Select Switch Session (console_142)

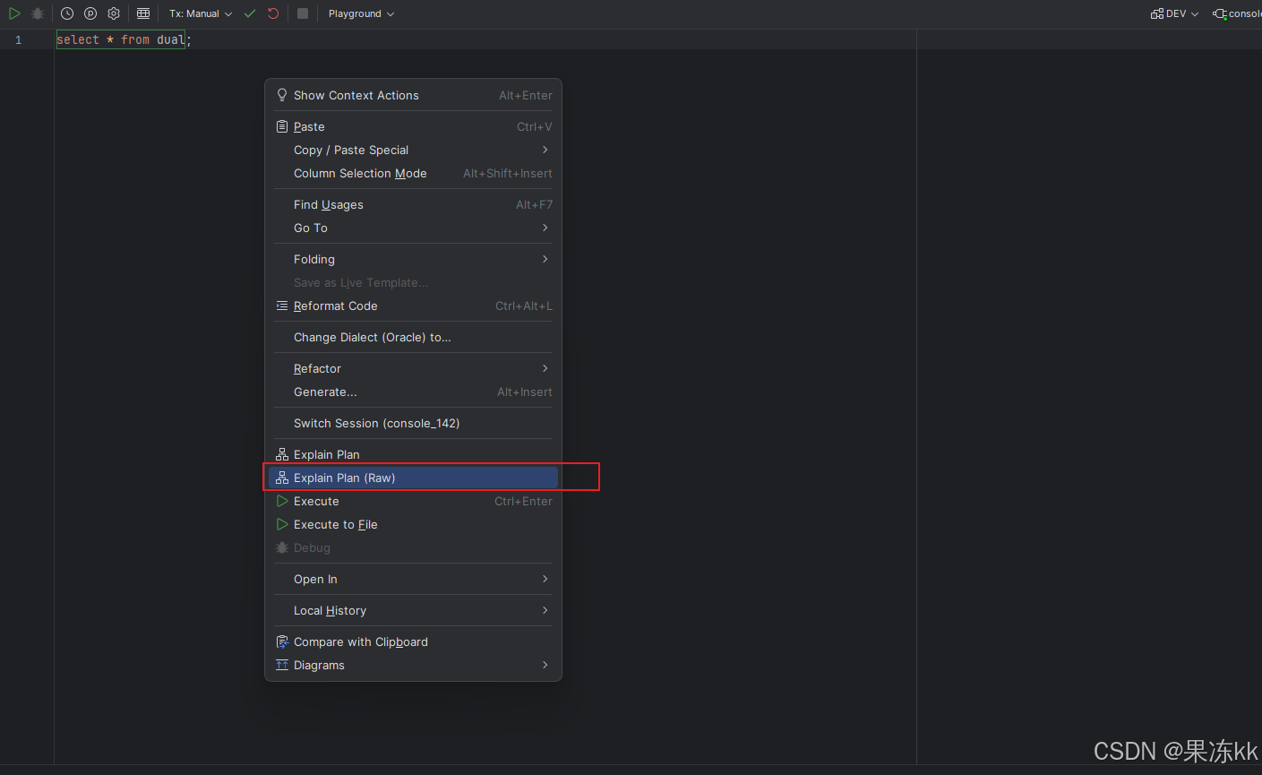[x=413, y=423]
